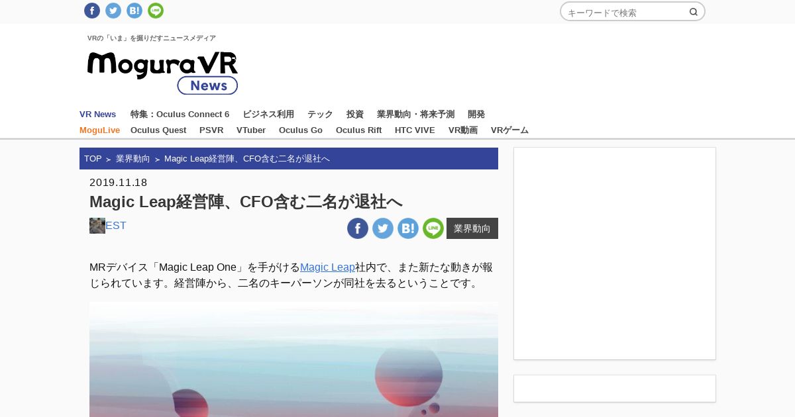Click the EST author avatar image
The height and width of the screenshot is (417, 795).
[x=97, y=226]
